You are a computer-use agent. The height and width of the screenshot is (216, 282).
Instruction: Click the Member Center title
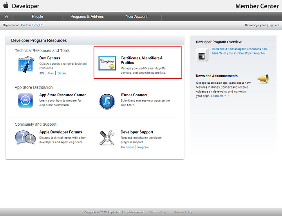click(x=257, y=6)
